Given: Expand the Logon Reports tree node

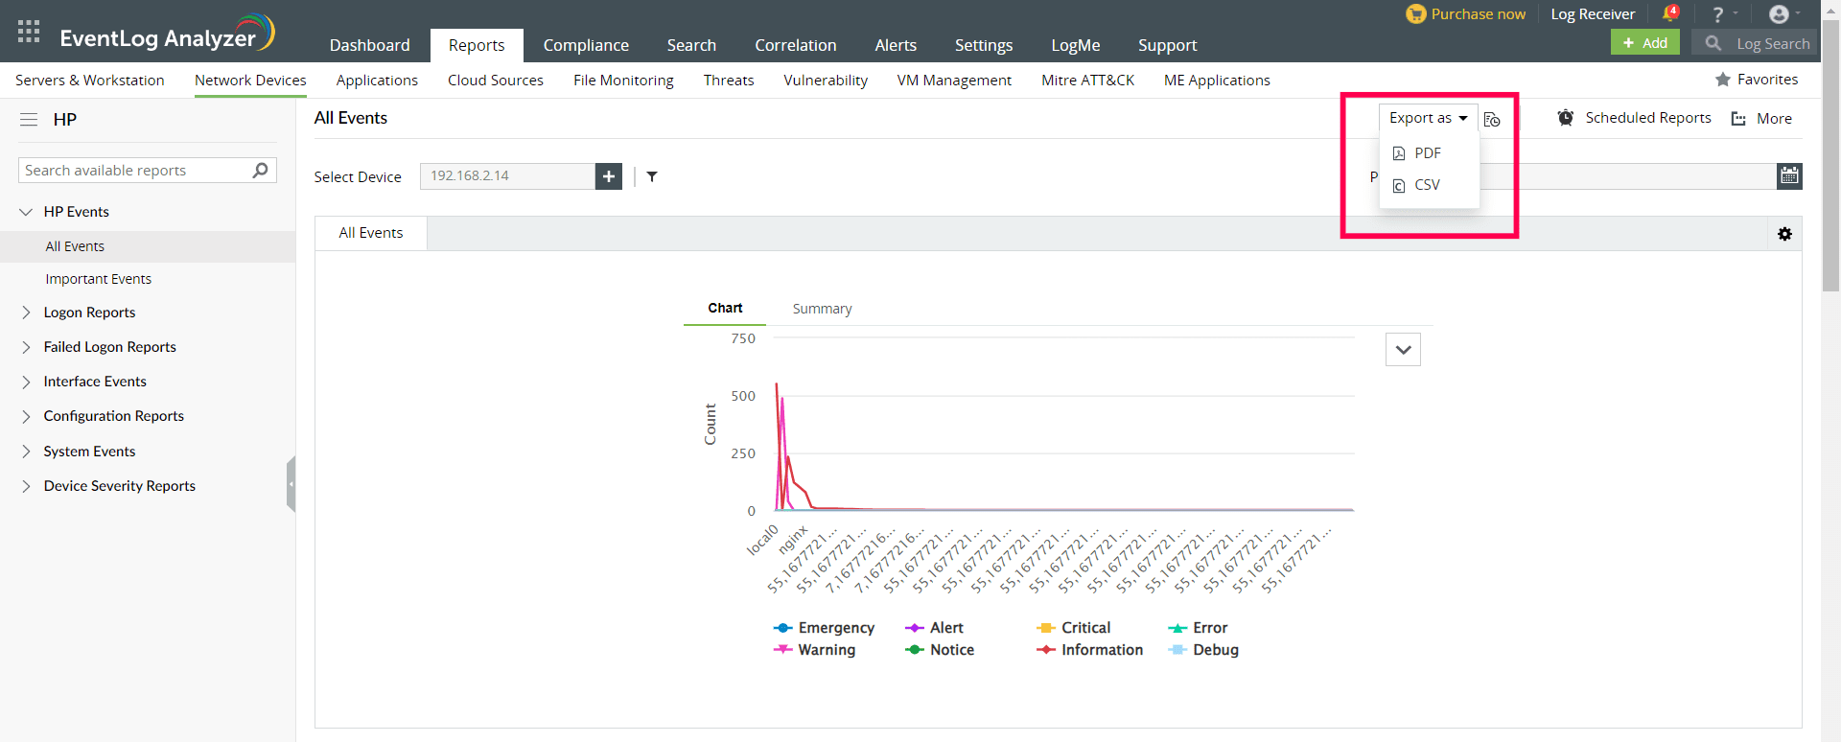Looking at the screenshot, I should [26, 313].
